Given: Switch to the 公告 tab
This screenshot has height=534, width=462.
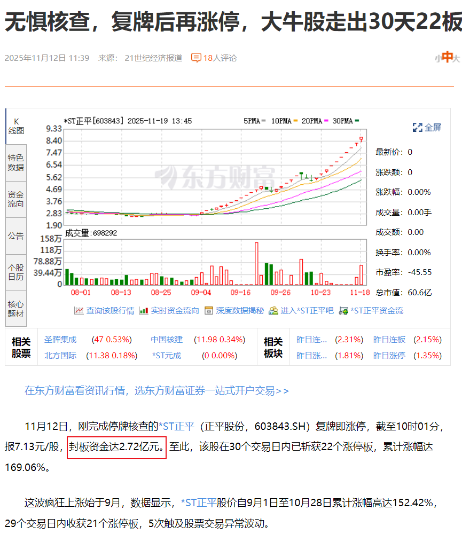Looking at the screenshot, I should pos(16,236).
